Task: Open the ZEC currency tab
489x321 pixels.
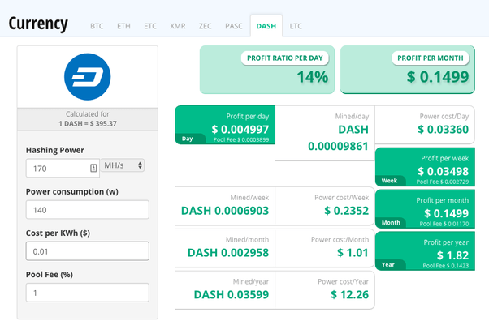Action: [x=206, y=26]
